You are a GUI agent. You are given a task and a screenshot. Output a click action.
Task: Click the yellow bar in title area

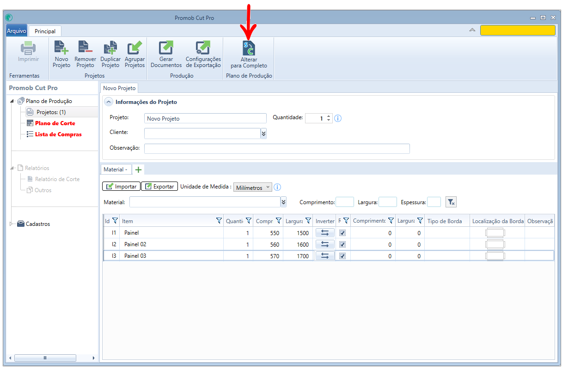(x=518, y=30)
